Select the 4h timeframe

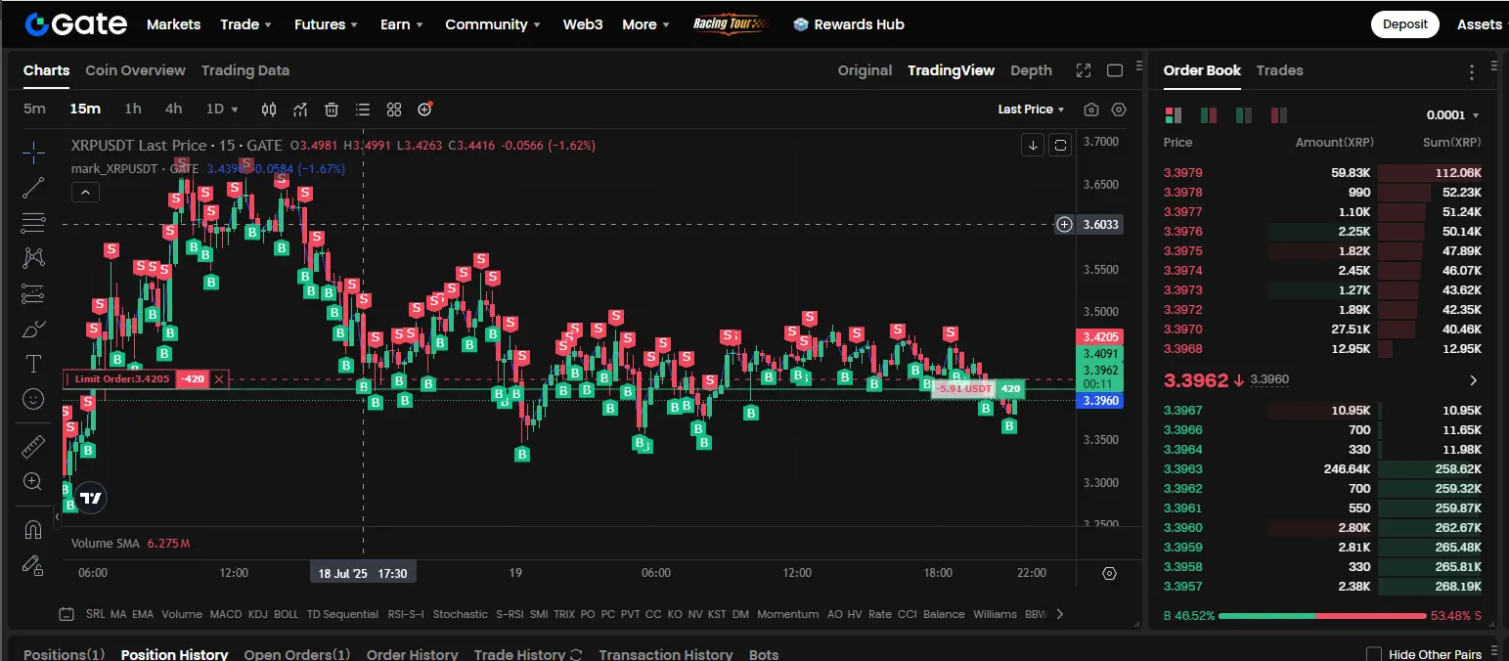pyautogui.click(x=173, y=109)
